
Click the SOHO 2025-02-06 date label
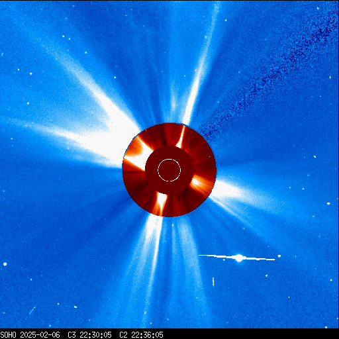pos(30,335)
